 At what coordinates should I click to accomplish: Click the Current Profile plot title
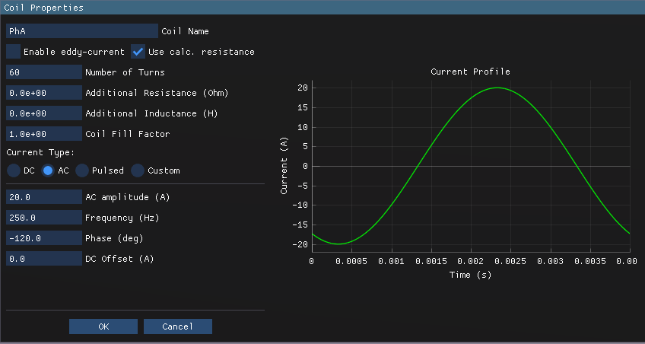coord(470,72)
